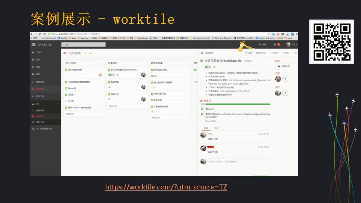Viewport: 361px width, 203px height.
Task: Close the task detail panel
Action: 296,53
